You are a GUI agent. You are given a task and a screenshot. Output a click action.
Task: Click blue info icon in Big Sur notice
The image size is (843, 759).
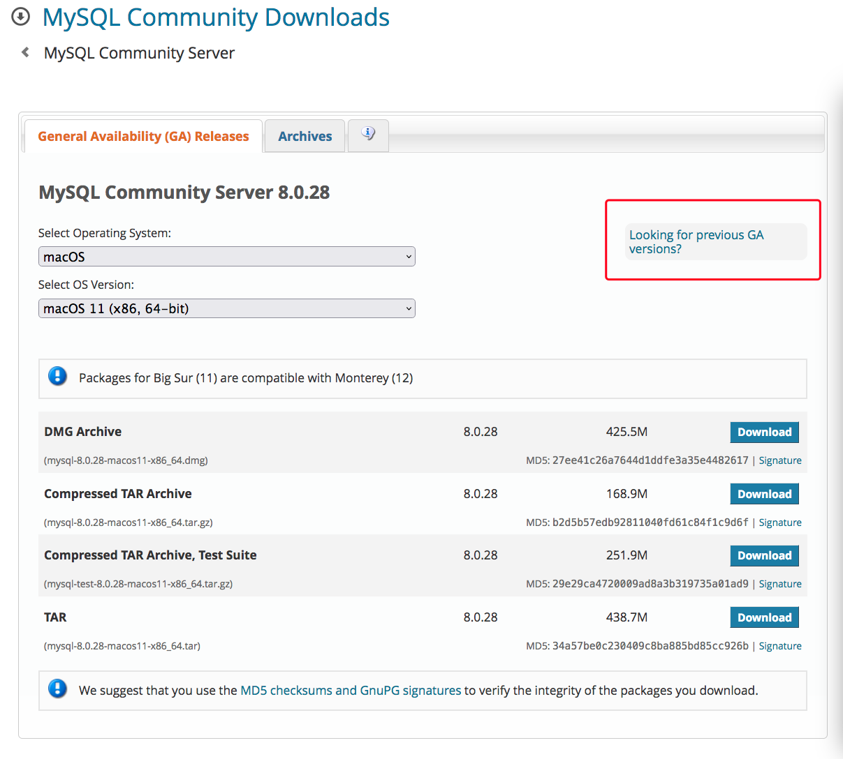pos(57,377)
